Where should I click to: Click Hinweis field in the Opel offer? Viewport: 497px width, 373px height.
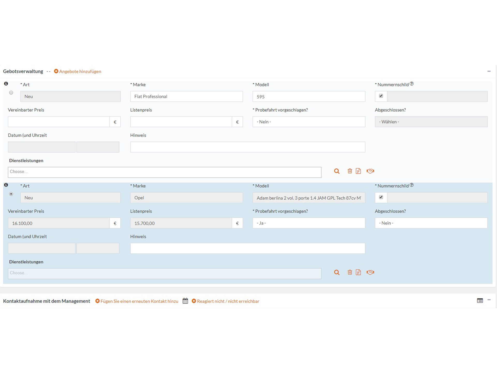click(x=248, y=248)
